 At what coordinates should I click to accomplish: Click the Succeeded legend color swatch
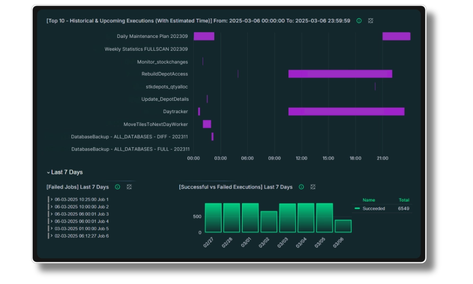(357, 209)
